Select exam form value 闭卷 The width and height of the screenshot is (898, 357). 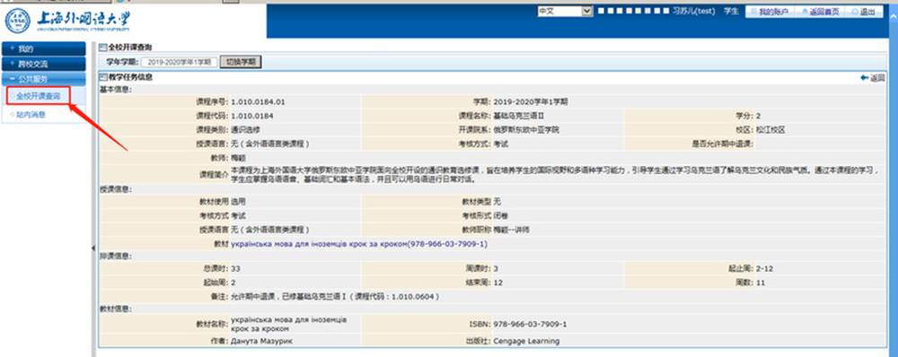(x=500, y=215)
